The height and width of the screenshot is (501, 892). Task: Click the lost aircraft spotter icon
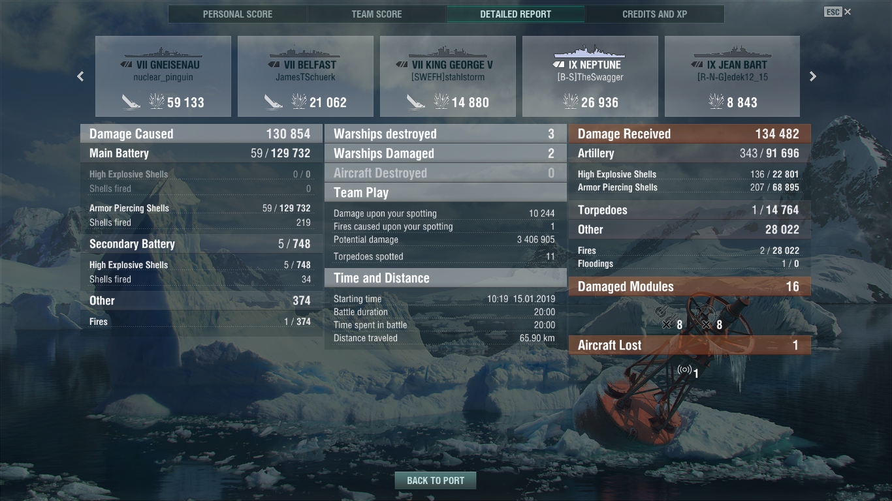coord(684,370)
